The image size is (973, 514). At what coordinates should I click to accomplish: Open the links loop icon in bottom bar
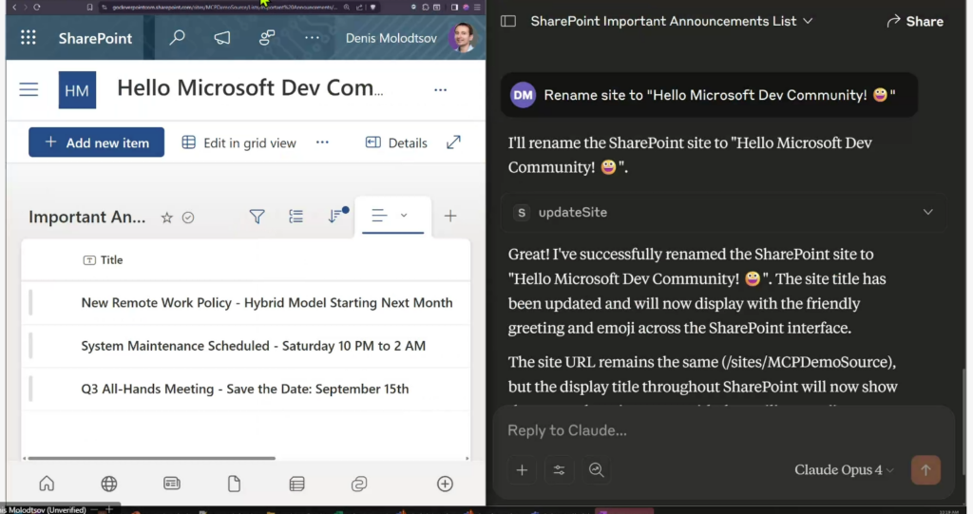pos(359,484)
